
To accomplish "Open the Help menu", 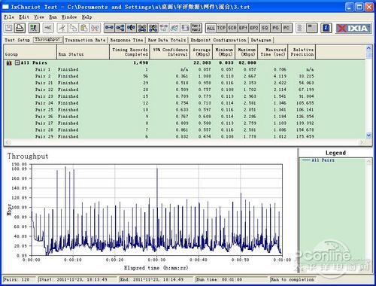I will 86,17.
